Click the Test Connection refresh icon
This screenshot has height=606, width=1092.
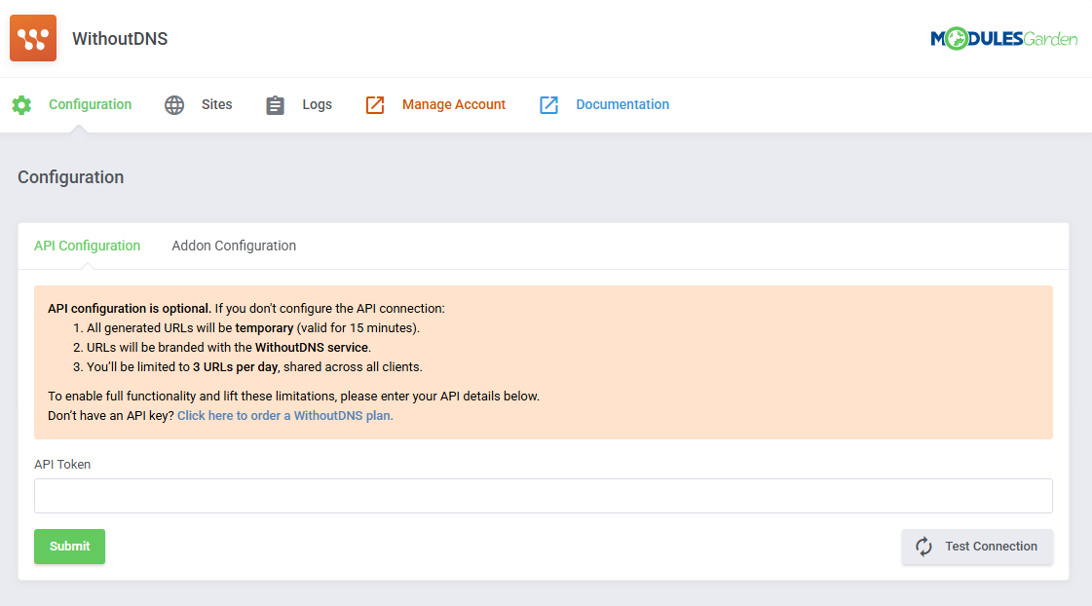923,547
